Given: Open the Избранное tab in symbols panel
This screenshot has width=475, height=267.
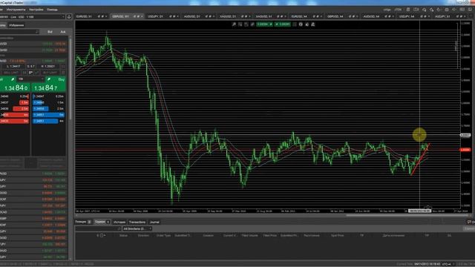Looking at the screenshot, I should click(16, 25).
